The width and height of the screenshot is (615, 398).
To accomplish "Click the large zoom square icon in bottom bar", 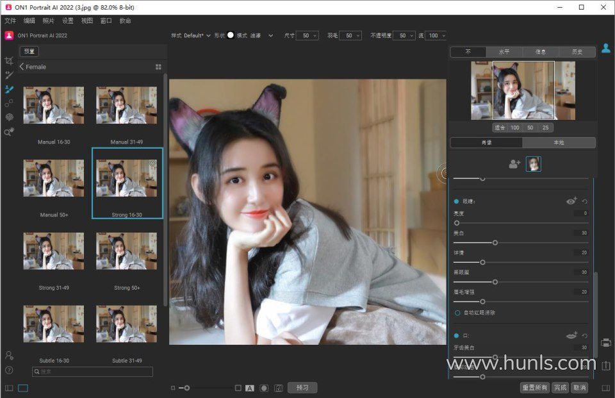I will click(x=238, y=388).
